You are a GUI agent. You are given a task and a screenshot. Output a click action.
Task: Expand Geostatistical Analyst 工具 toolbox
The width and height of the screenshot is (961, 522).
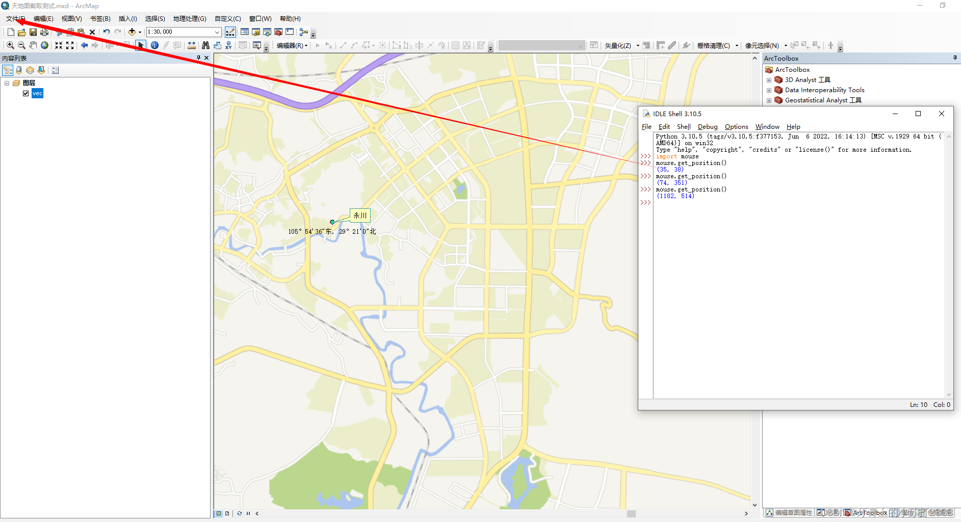[769, 100]
